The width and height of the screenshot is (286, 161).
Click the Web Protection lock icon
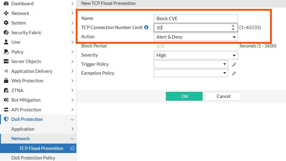(6, 81)
